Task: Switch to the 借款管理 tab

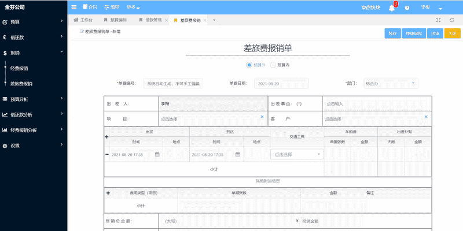Action: point(150,20)
